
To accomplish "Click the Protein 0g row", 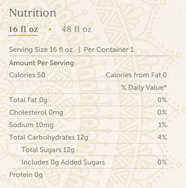I will 88,175.
